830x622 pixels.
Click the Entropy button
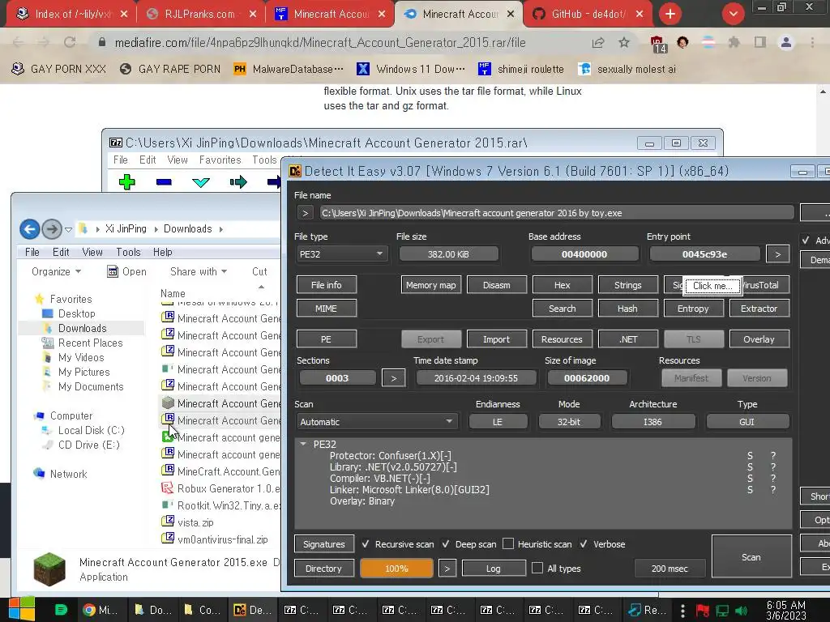pos(693,309)
